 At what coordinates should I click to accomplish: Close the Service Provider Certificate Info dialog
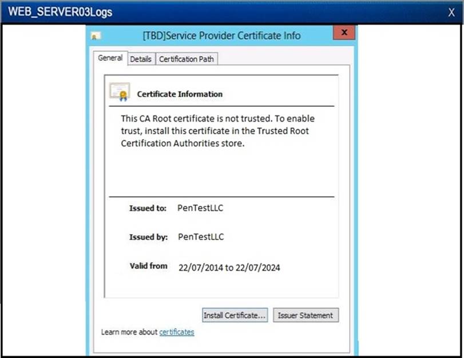pyautogui.click(x=344, y=33)
